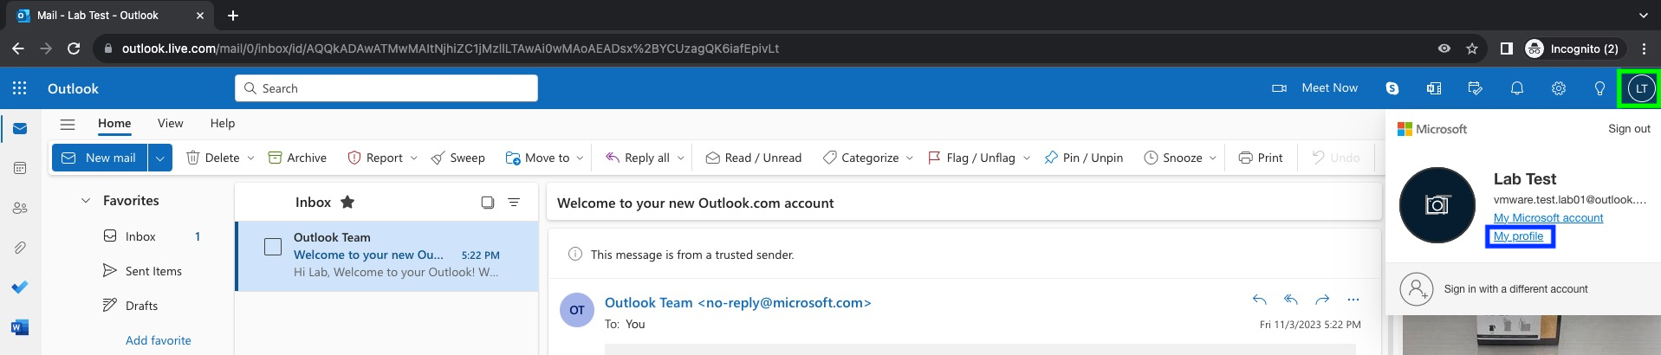Open the Categorize dropdown arrow

coord(909,158)
